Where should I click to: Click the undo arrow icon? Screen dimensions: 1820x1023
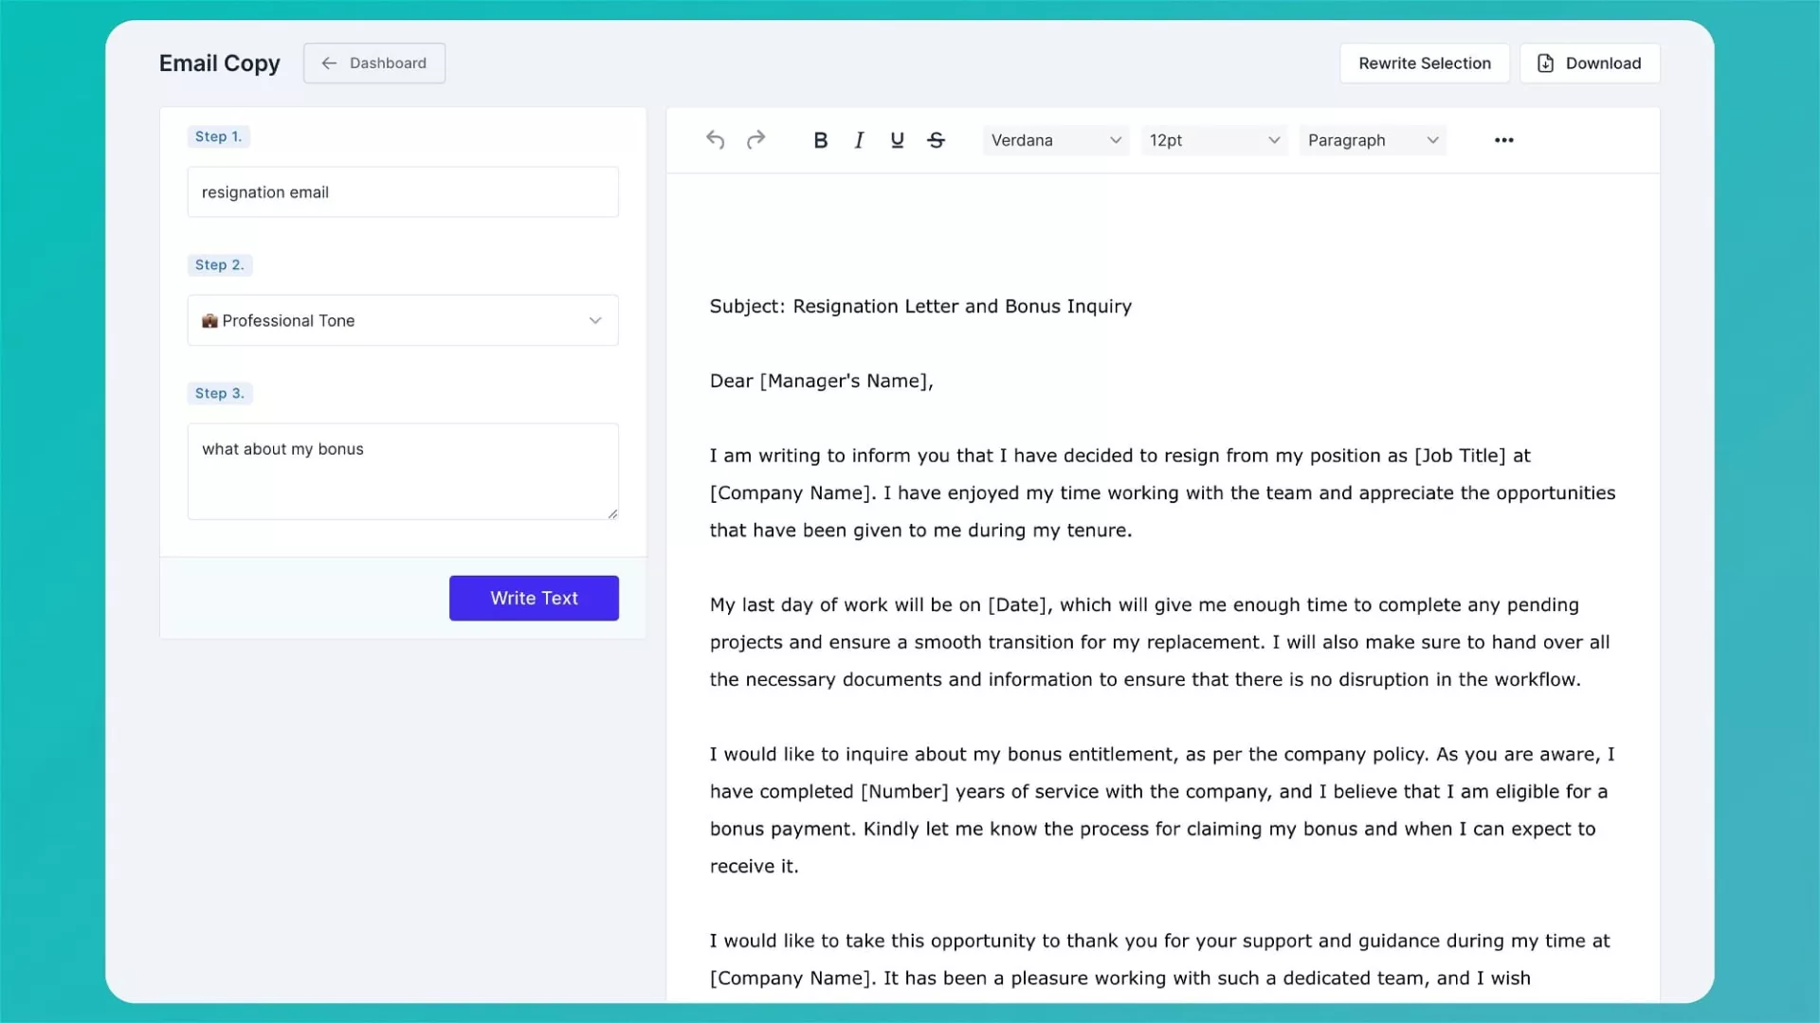coord(716,140)
